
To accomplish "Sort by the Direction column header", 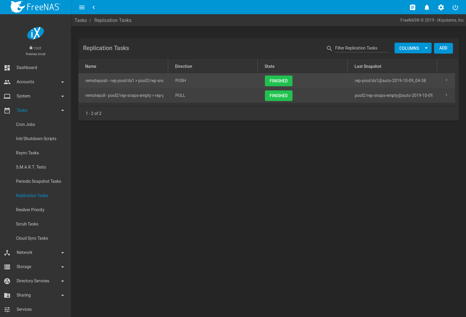I will [x=184, y=66].
